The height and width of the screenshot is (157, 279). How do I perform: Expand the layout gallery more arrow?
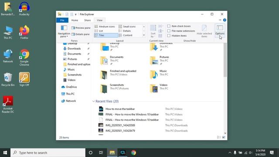coord(144,35)
